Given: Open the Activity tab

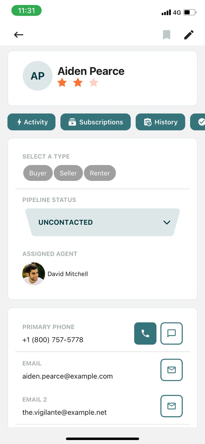Looking at the screenshot, I should pyautogui.click(x=32, y=122).
